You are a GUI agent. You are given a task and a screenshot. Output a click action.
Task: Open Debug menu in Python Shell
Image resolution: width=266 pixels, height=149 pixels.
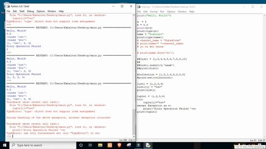30,11
